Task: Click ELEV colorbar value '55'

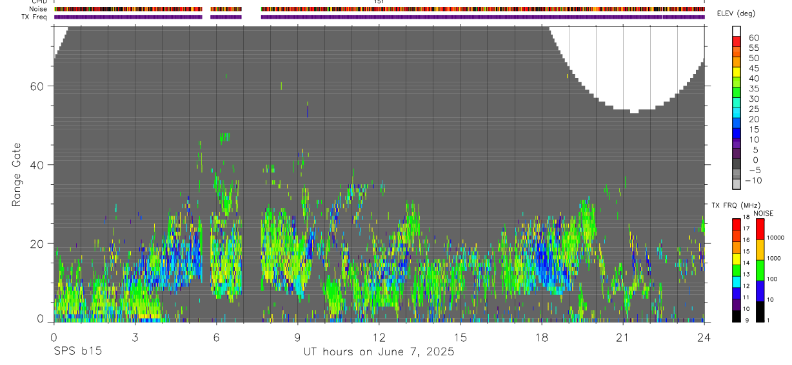Action: 754,48
